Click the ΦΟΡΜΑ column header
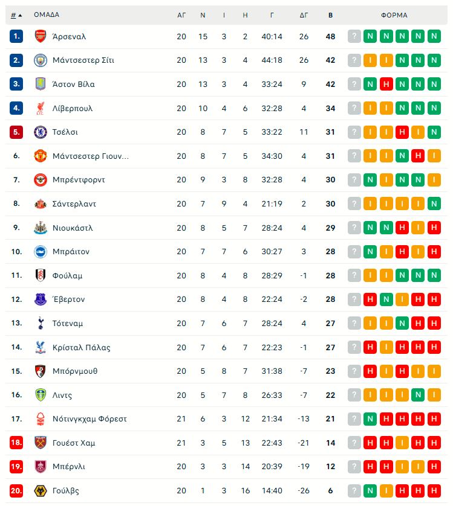Screen dimensions: 453x506 (394, 15)
